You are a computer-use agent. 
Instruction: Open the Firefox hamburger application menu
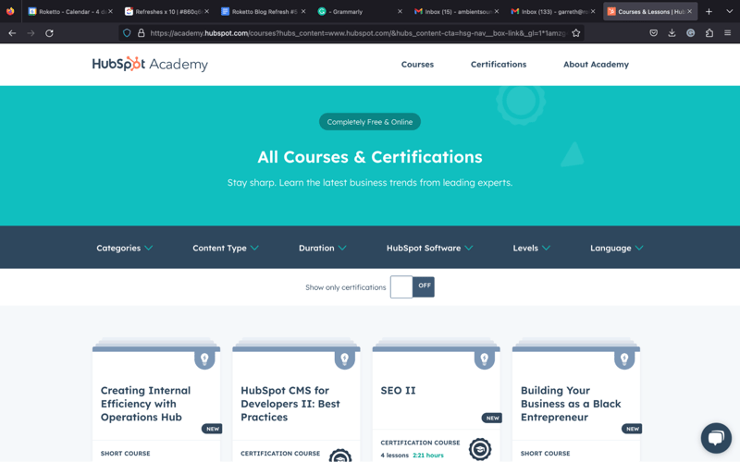pyautogui.click(x=727, y=32)
